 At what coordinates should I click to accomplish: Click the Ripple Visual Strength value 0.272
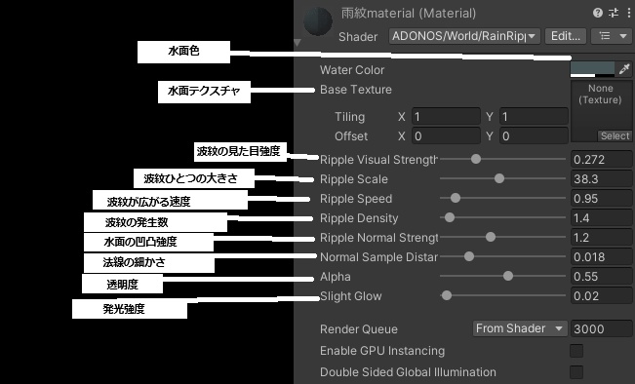[602, 160]
